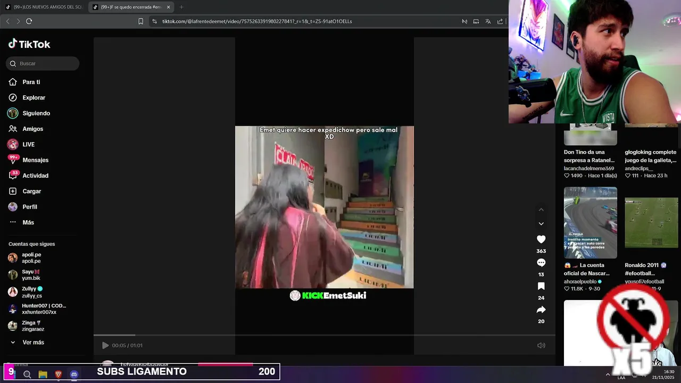Click the tiktok.com URL address bar
This screenshot has width=681, height=383.
[x=257, y=21]
